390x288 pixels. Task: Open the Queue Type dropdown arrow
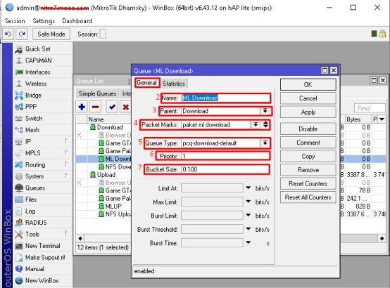pyautogui.click(x=265, y=143)
